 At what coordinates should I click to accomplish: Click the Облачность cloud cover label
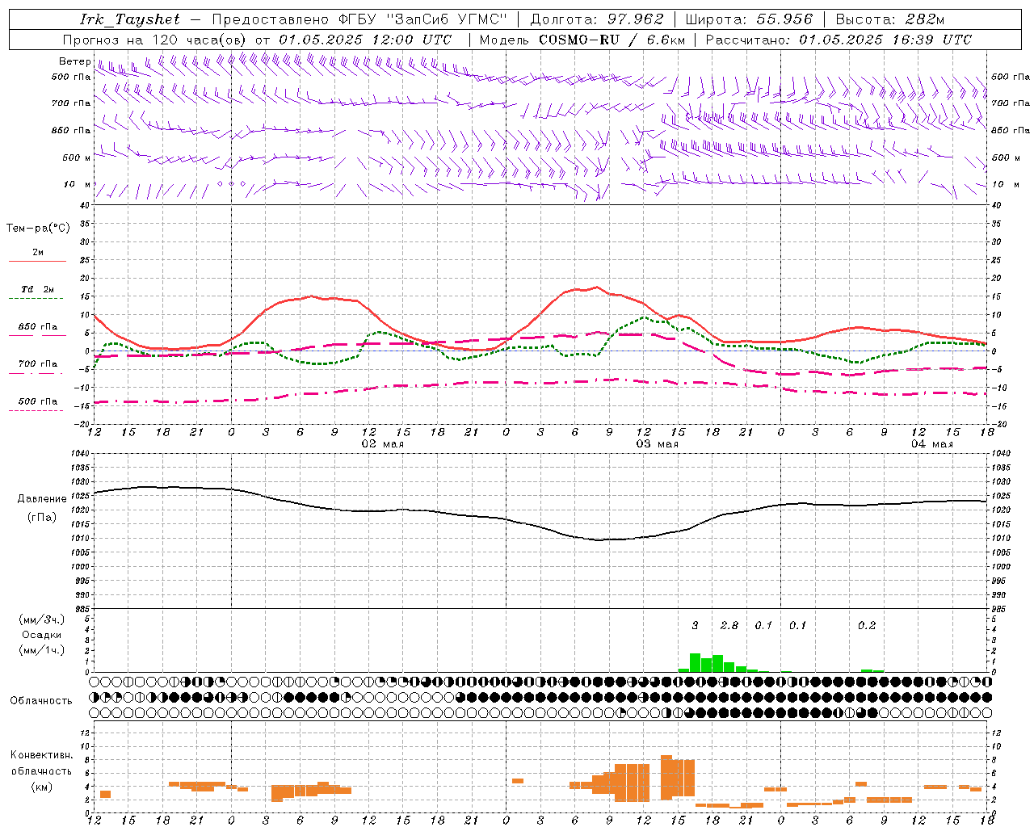[x=41, y=700]
